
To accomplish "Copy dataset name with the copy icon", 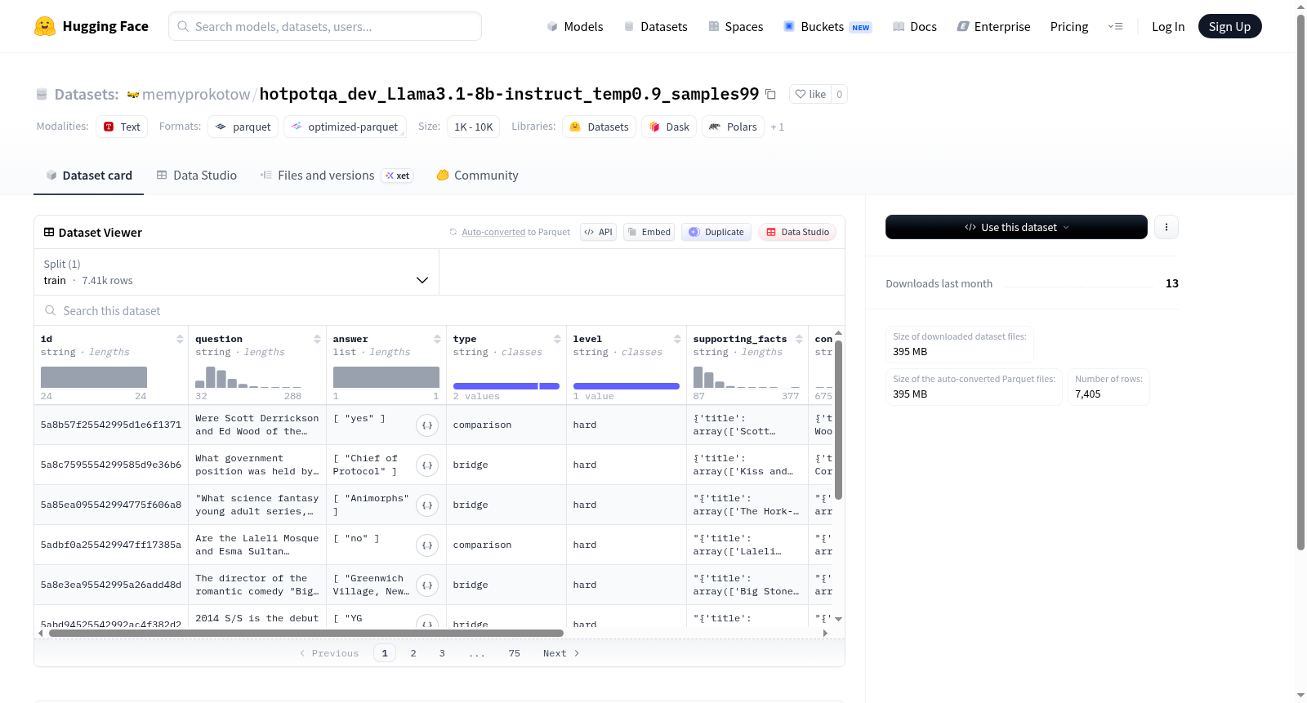I will 770,94.
